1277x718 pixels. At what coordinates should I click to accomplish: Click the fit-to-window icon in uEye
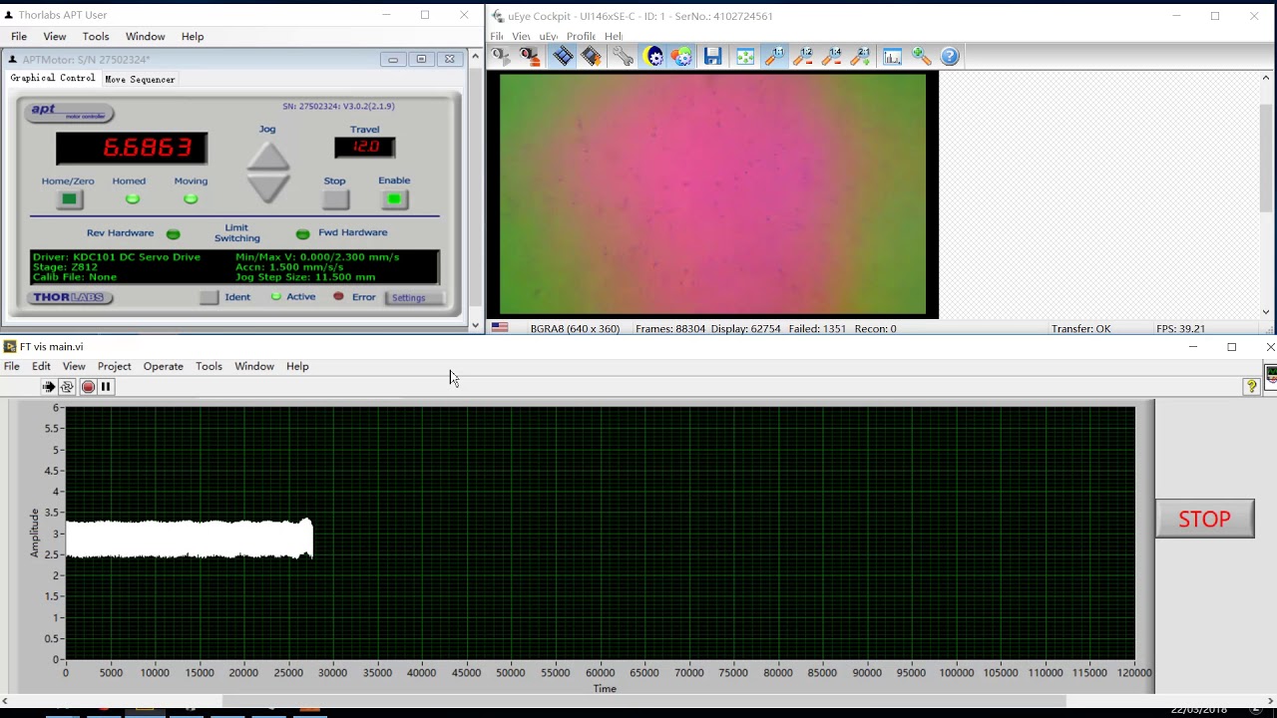[x=745, y=57]
